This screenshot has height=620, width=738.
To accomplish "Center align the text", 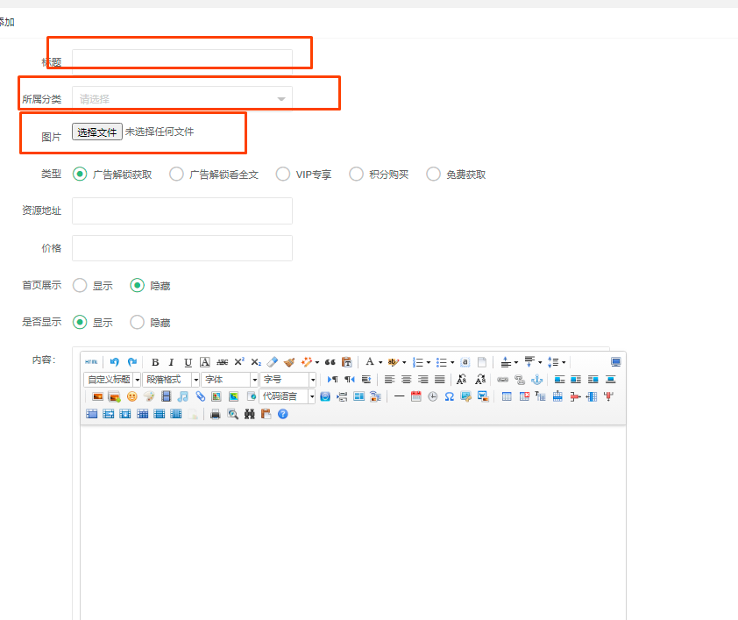I will coord(406,380).
